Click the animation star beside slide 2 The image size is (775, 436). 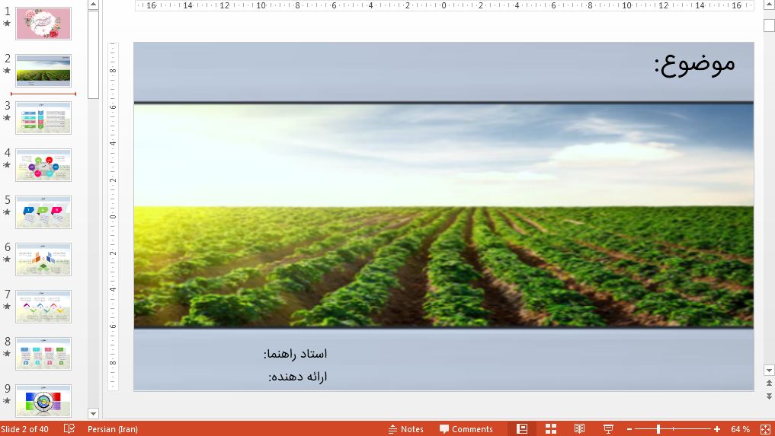point(7,70)
